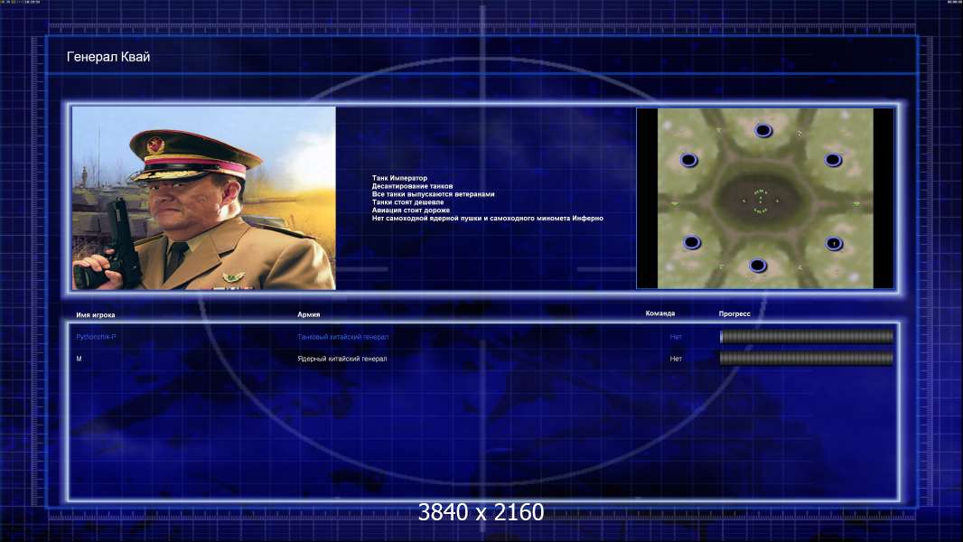Select player name "Pythonchik-P"
The image size is (963, 542).
(x=96, y=337)
